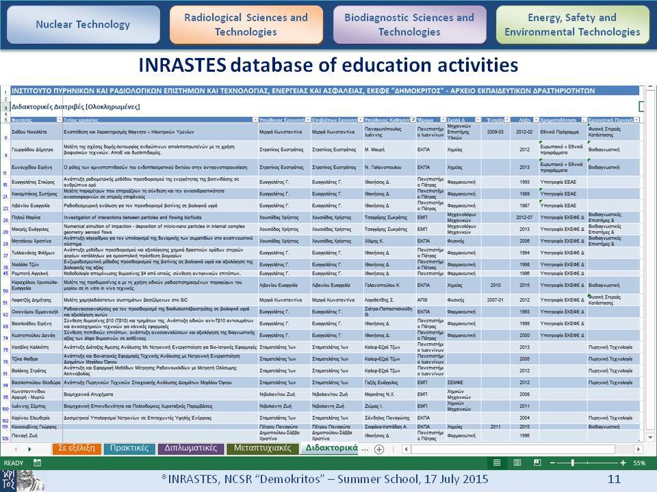Image resolution: width=657 pixels, height=492 pixels.
Task: Open the filter dropdown for Φοιτητής column
Action: 59,120
